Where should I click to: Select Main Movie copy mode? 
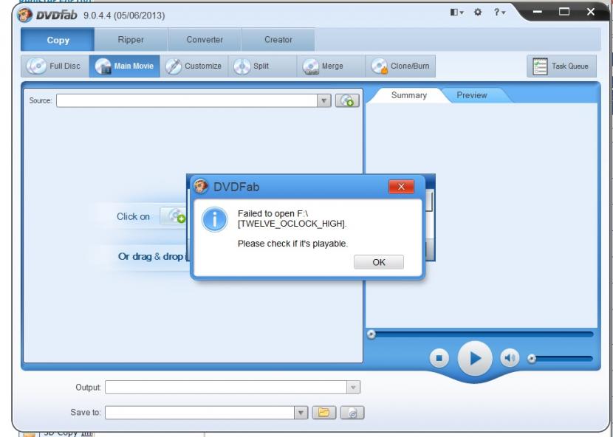coord(124,66)
